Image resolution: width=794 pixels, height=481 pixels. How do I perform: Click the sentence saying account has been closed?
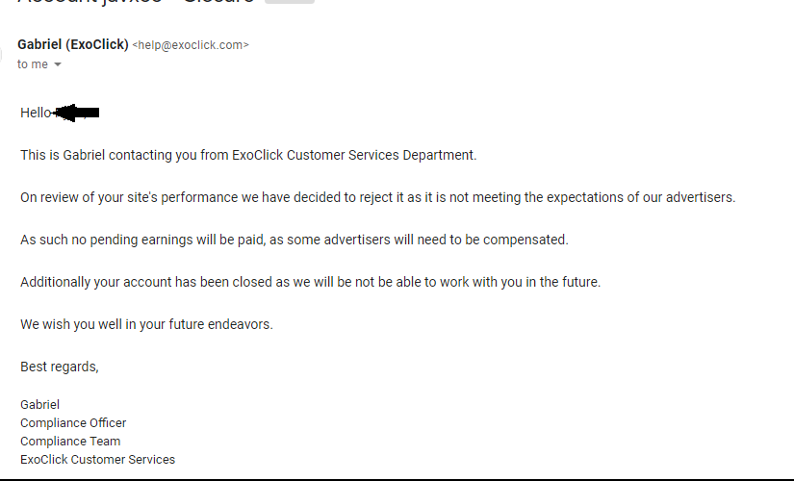310,282
